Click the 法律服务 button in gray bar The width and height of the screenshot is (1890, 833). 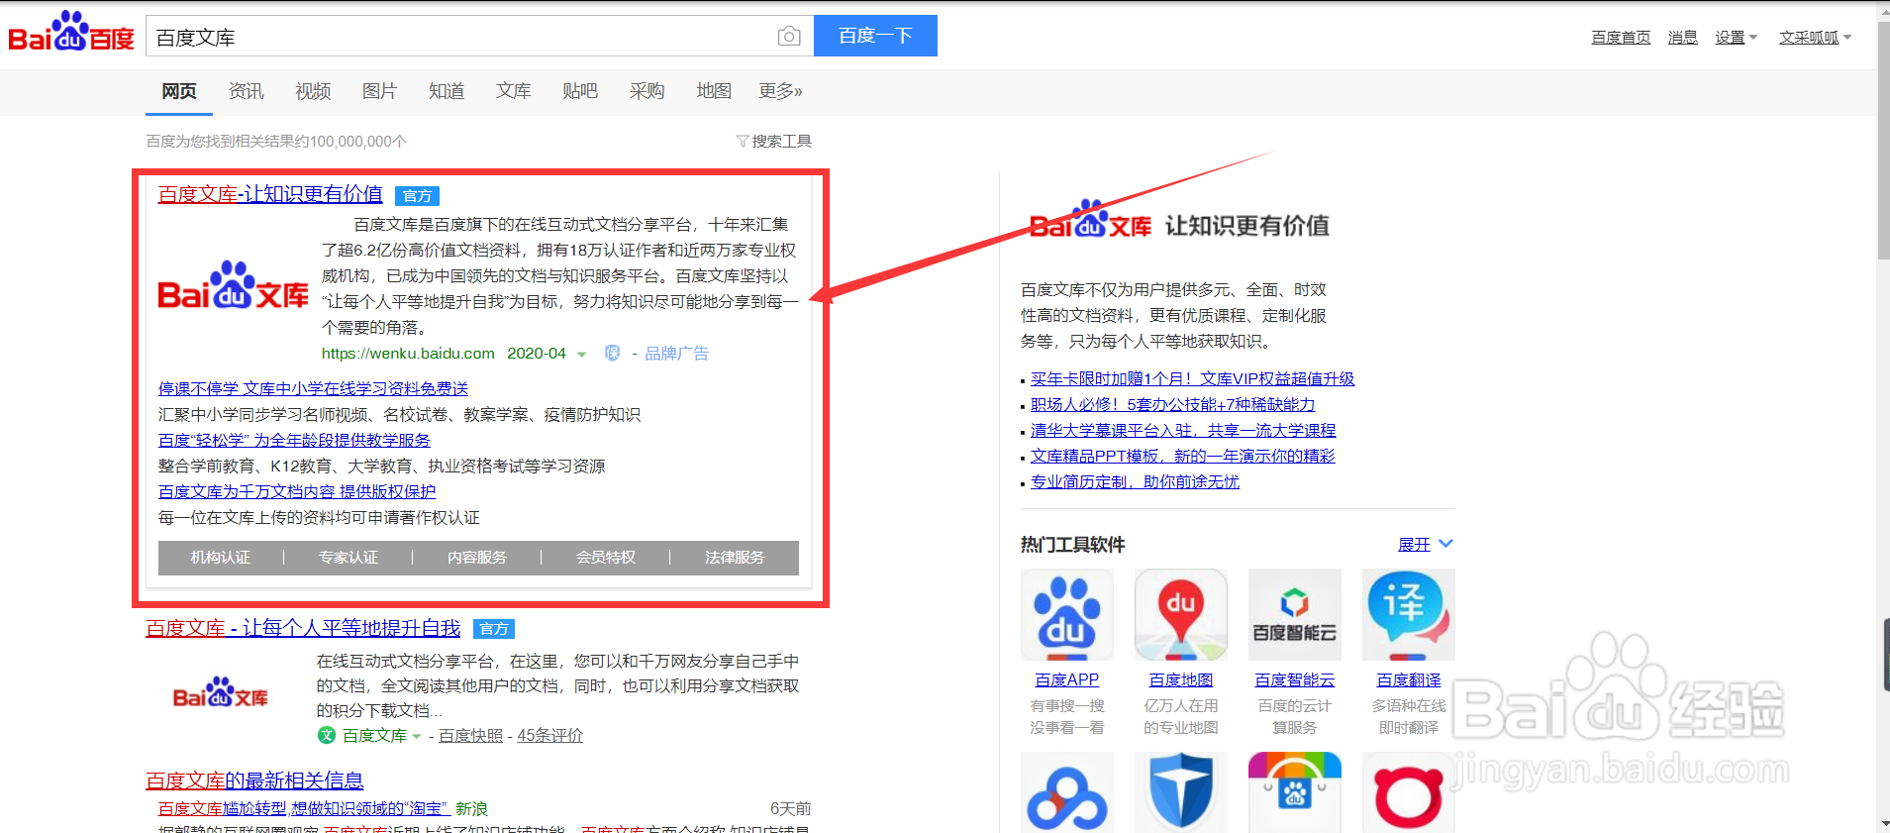(x=735, y=558)
